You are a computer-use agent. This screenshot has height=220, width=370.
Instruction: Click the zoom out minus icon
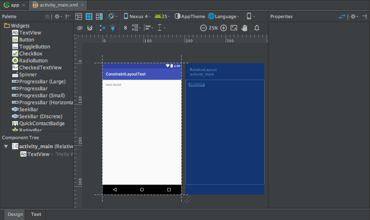click(x=203, y=28)
